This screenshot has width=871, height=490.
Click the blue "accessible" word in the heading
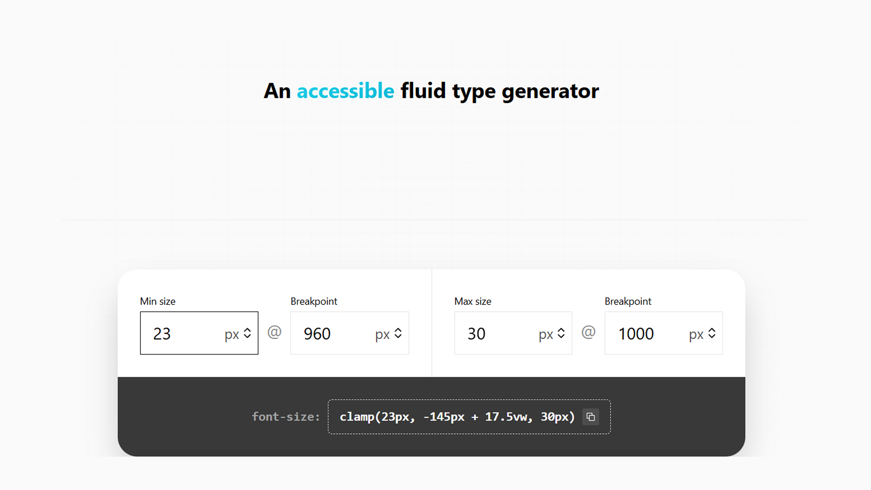point(345,91)
